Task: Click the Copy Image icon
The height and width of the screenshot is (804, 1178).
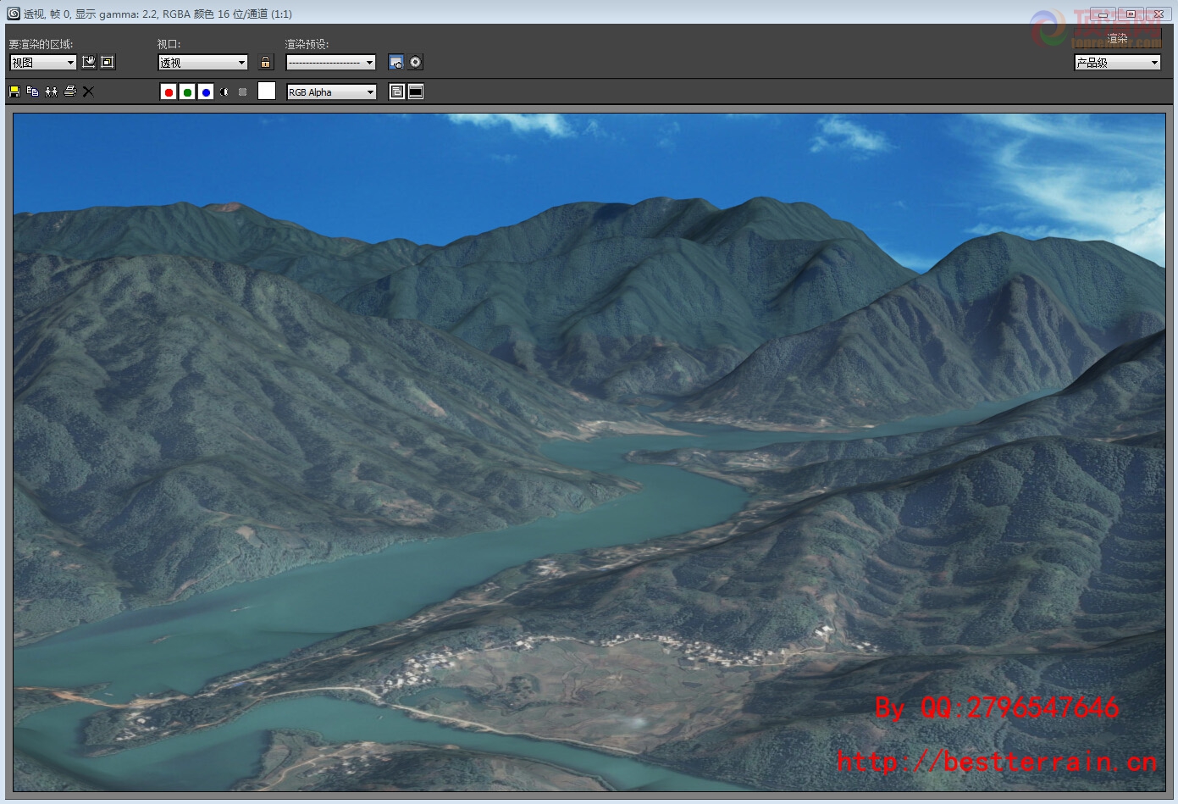Action: click(x=32, y=91)
